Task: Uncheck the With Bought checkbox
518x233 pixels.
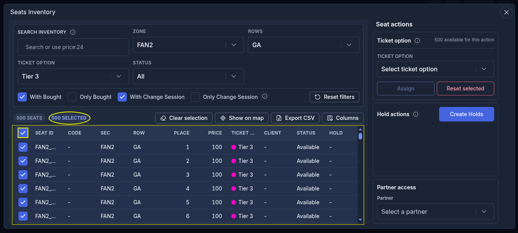Action: pyautogui.click(x=22, y=97)
